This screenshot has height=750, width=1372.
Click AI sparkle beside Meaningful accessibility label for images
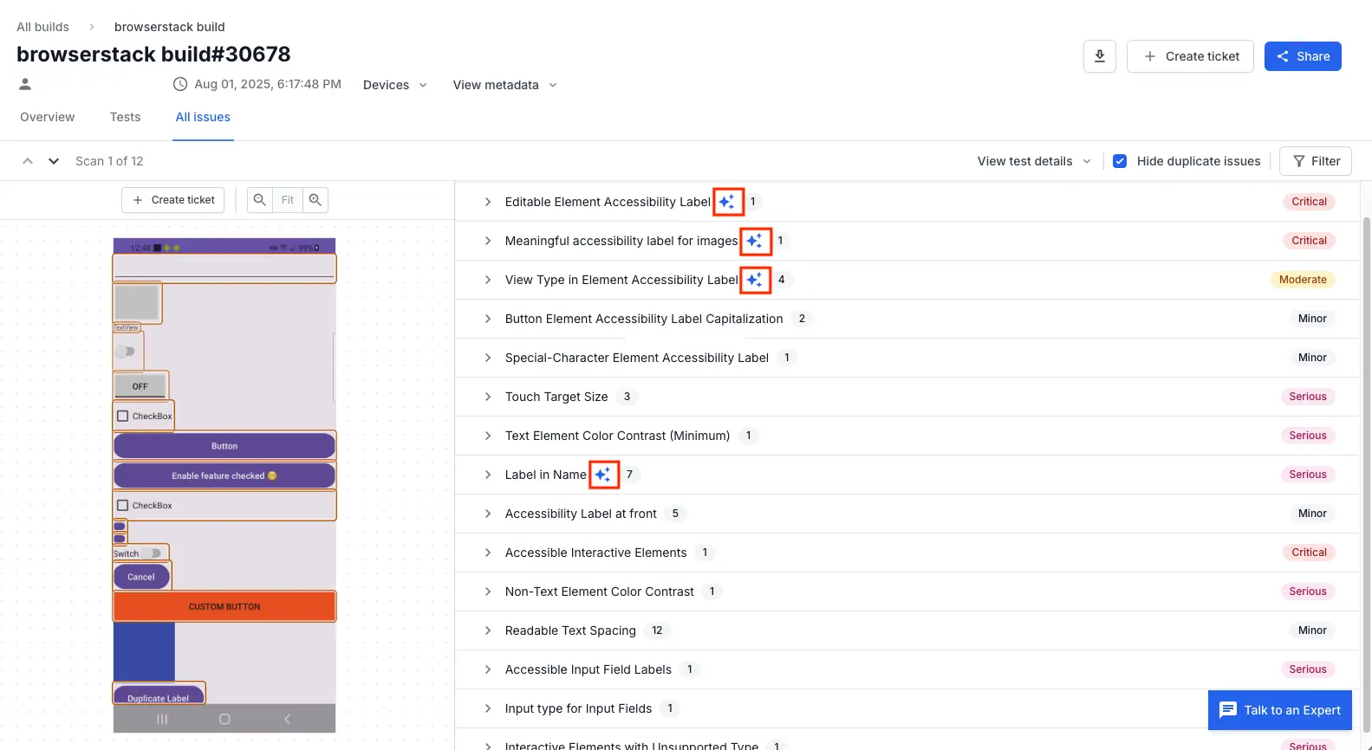pos(755,241)
